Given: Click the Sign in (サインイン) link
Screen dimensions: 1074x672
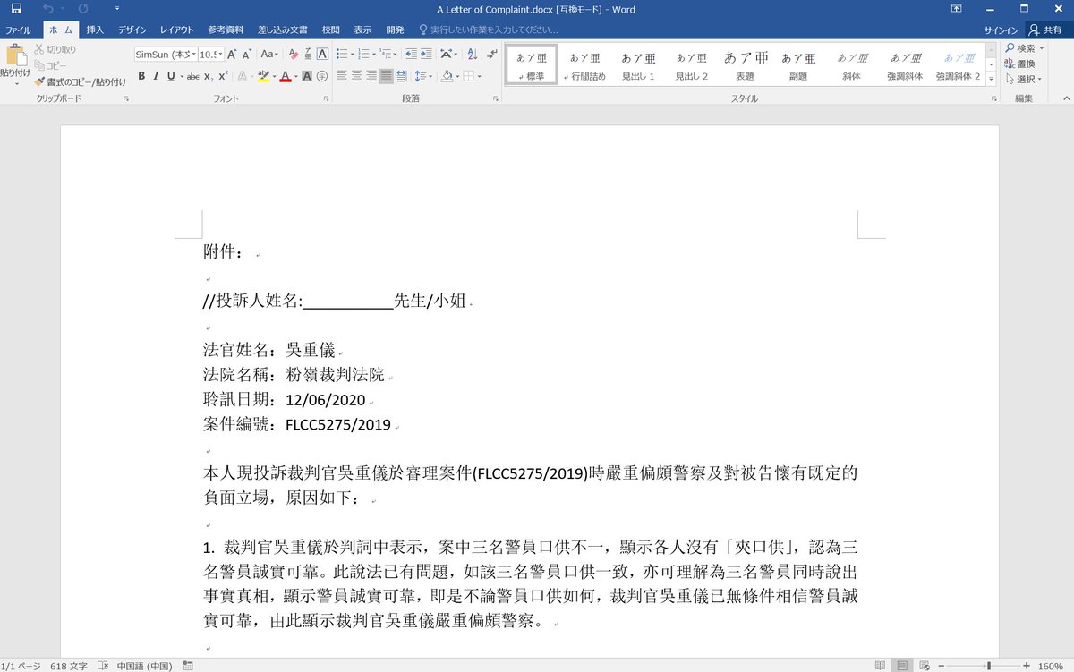Looking at the screenshot, I should (x=1001, y=30).
